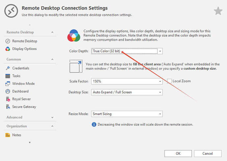Screen dimensions: 227x161
Task: Click the Notes icon under Organization
Action: coord(8,135)
